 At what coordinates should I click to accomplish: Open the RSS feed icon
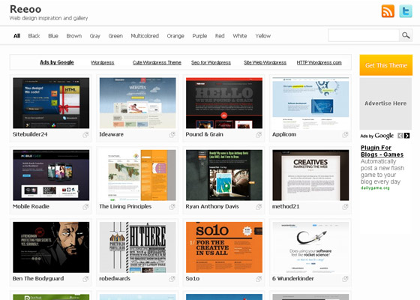pyautogui.click(x=388, y=11)
